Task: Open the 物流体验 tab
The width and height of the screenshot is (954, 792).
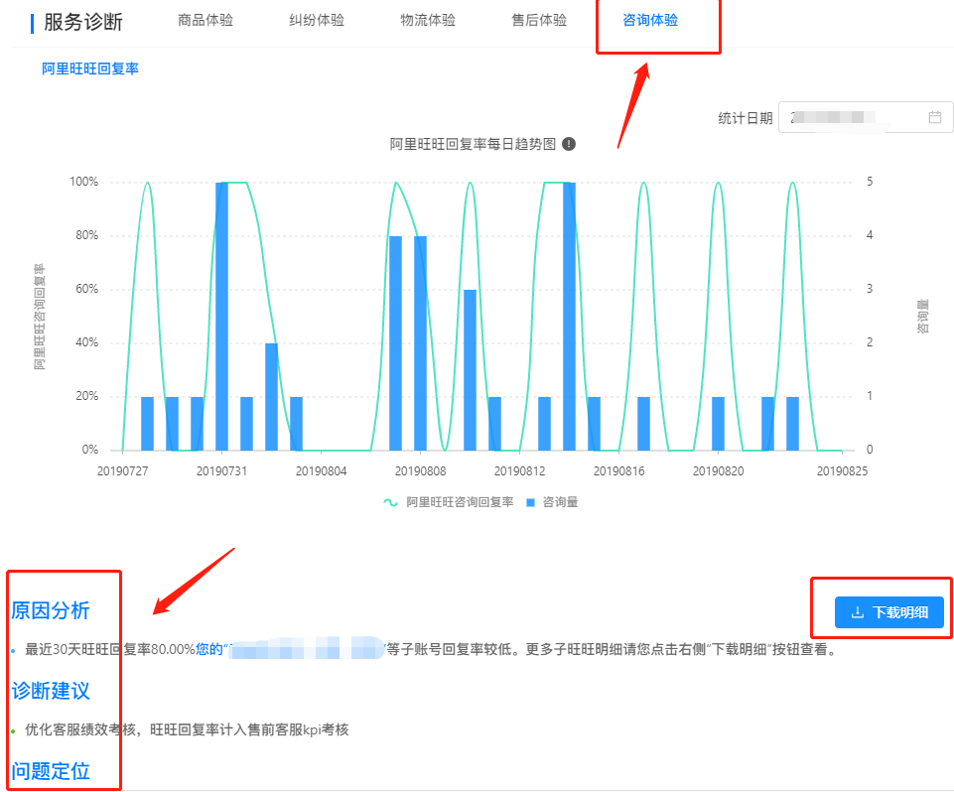Action: (427, 20)
